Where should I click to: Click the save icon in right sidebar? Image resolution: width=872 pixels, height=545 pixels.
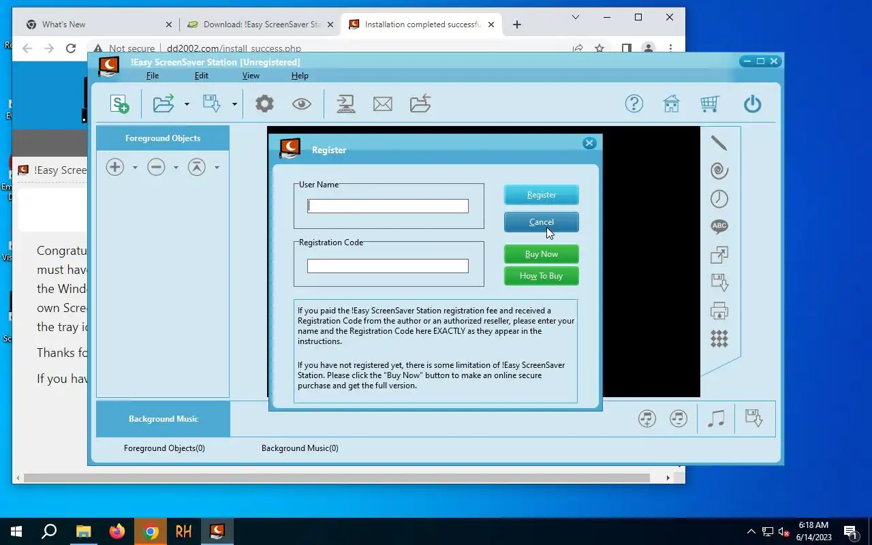click(719, 283)
